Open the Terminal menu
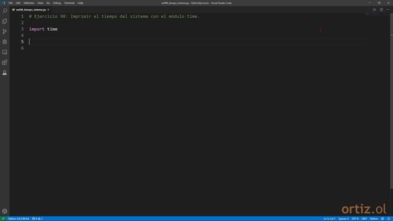The height and width of the screenshot is (221, 393). click(69, 3)
